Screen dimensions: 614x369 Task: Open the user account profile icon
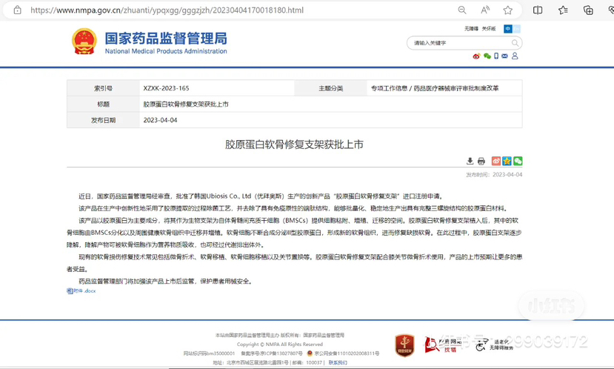[515, 56]
